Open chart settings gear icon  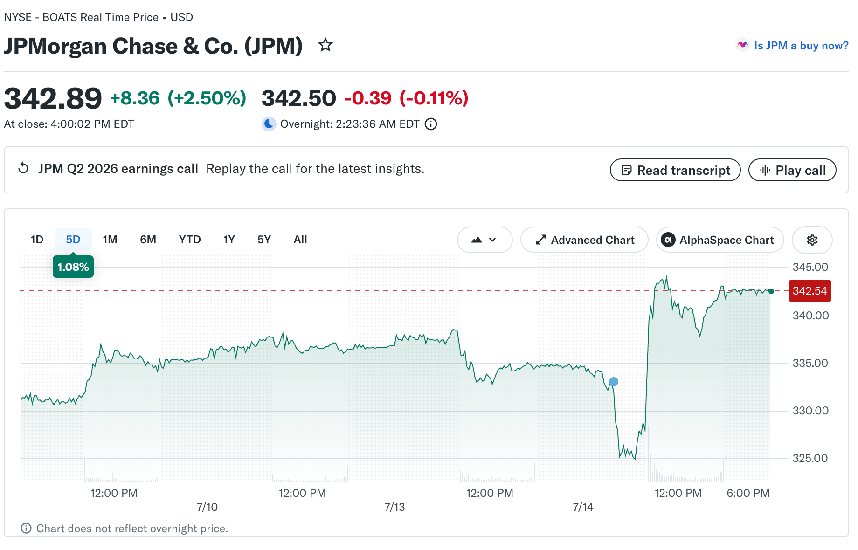(812, 240)
